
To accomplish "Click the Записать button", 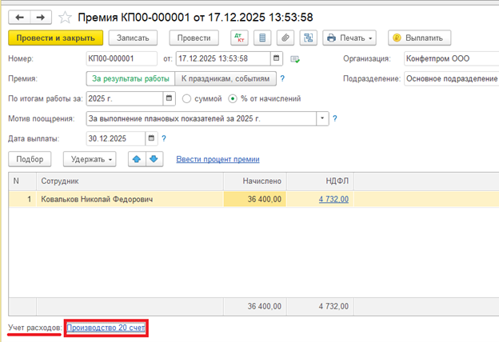I will (133, 38).
